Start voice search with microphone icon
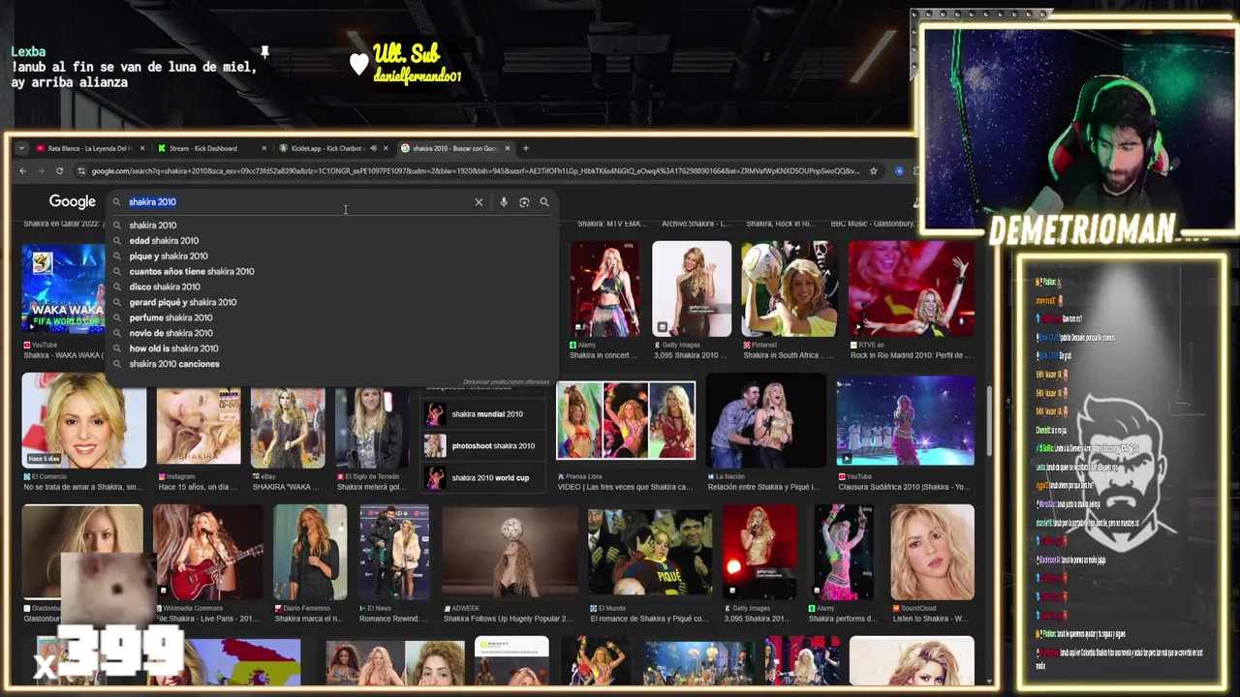The height and width of the screenshot is (697, 1240). point(504,202)
